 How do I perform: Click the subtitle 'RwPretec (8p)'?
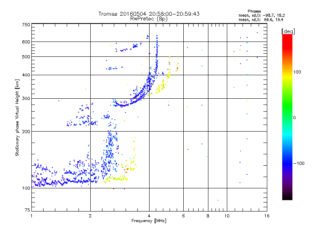pos(149,19)
